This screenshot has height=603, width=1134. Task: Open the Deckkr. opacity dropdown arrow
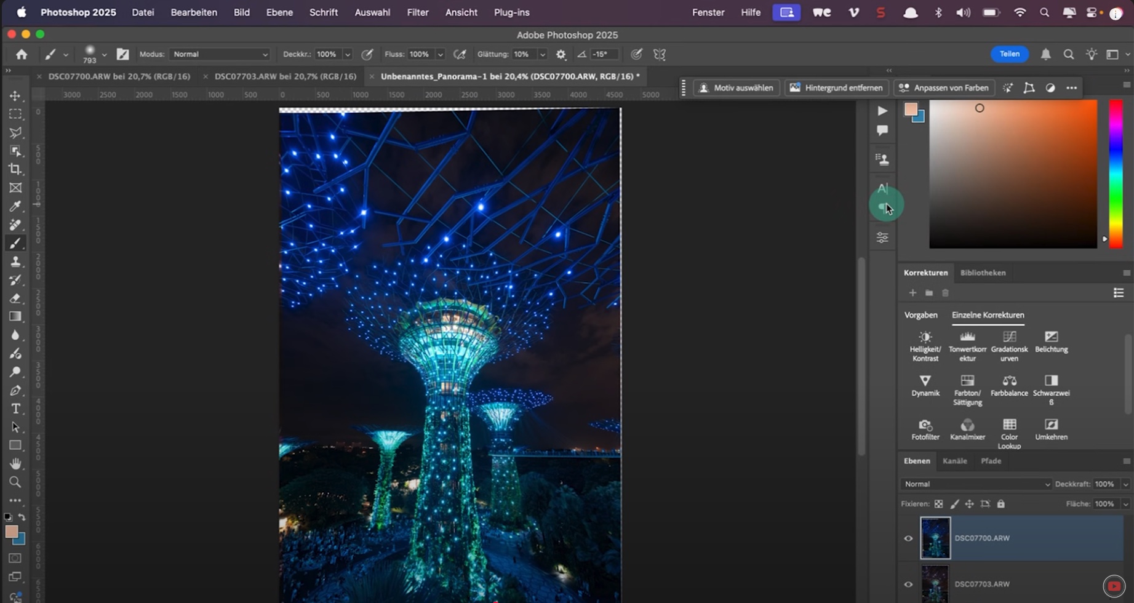pyautogui.click(x=348, y=54)
